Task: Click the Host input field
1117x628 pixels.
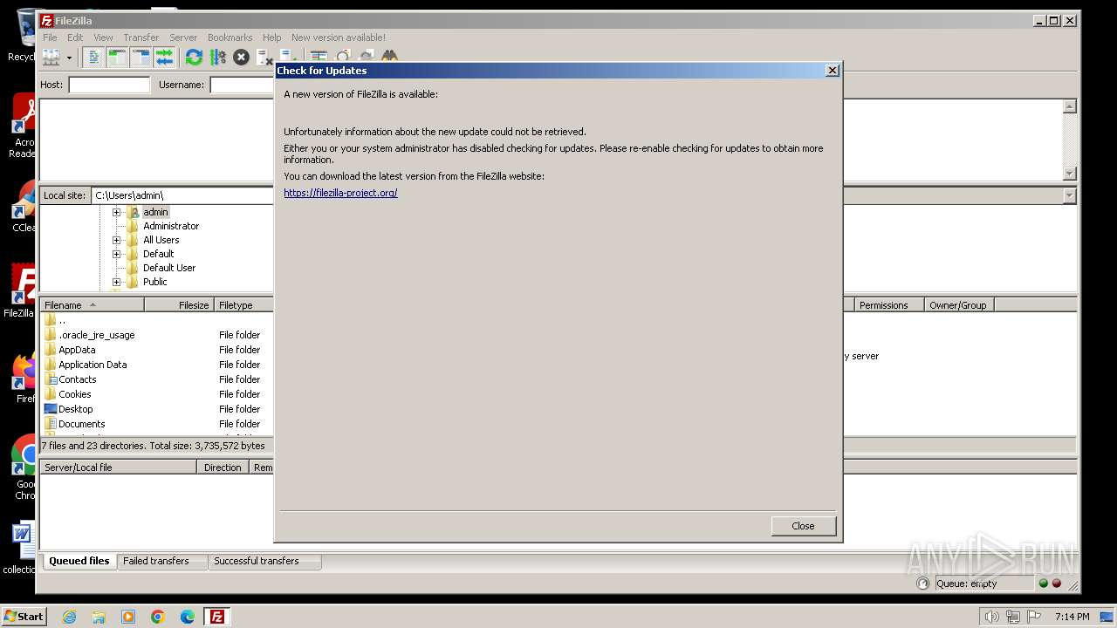Action: [109, 85]
